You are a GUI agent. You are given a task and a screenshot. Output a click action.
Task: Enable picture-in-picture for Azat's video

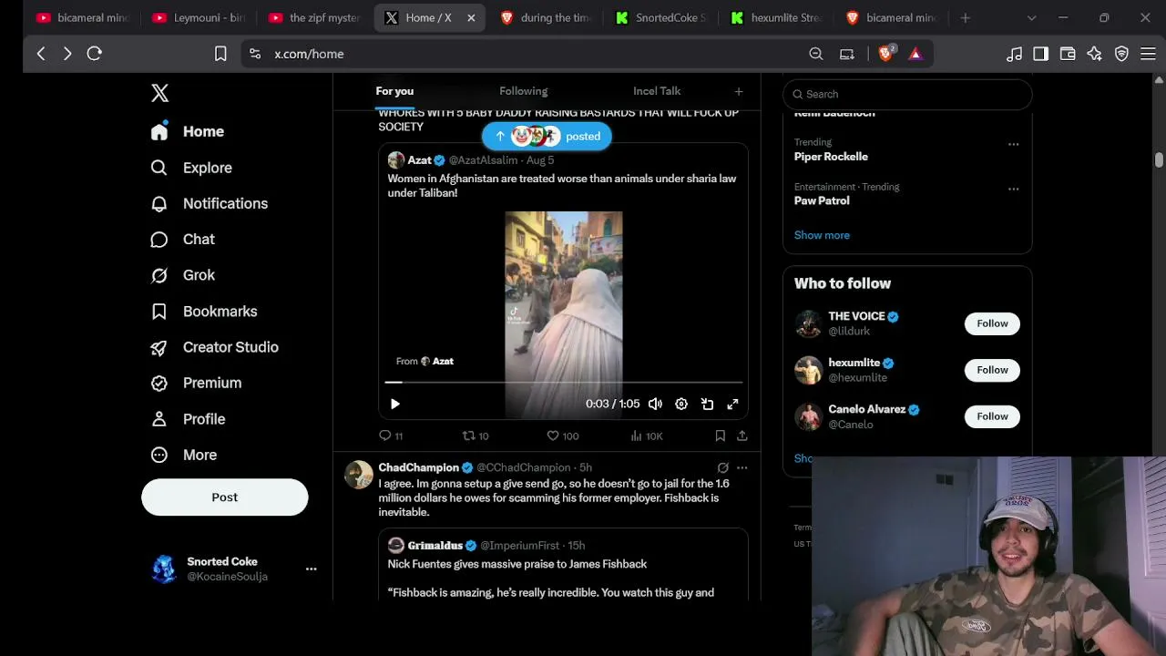[707, 404]
